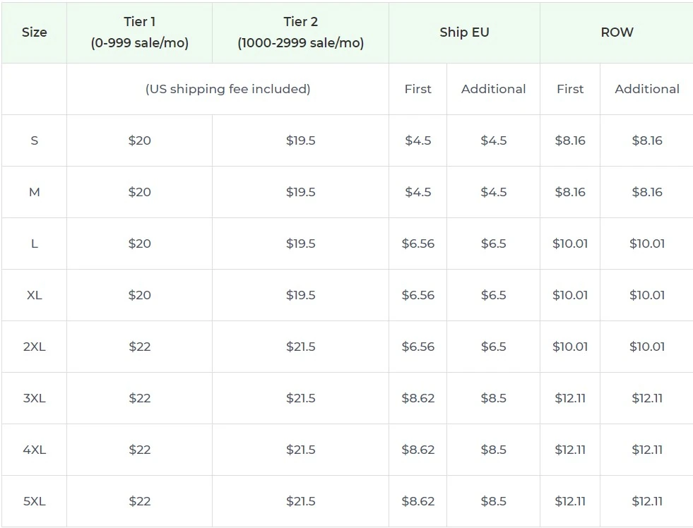
Task: Select the Tier 2 price for size L
Action: [x=300, y=244]
